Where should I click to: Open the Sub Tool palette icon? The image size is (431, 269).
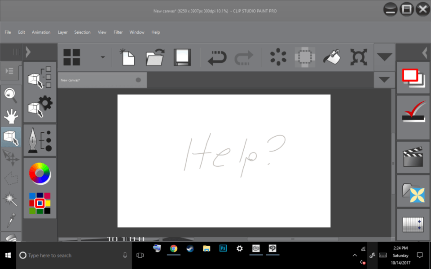coord(40,77)
